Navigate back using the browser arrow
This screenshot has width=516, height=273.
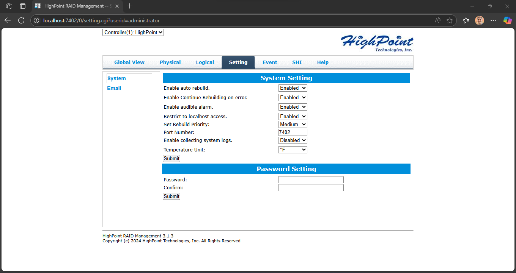8,20
